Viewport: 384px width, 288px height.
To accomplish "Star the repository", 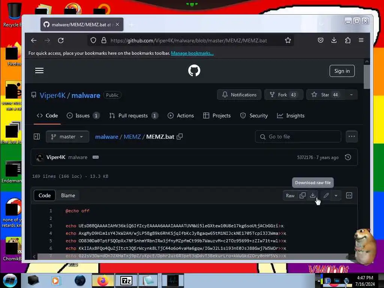I will click(x=326, y=95).
